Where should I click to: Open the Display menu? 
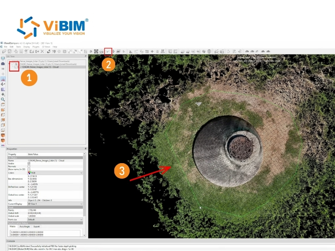click(x=27, y=47)
